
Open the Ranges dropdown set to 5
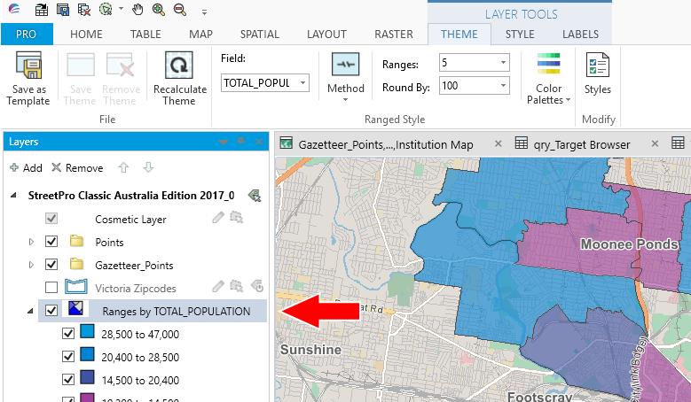pyautogui.click(x=503, y=63)
